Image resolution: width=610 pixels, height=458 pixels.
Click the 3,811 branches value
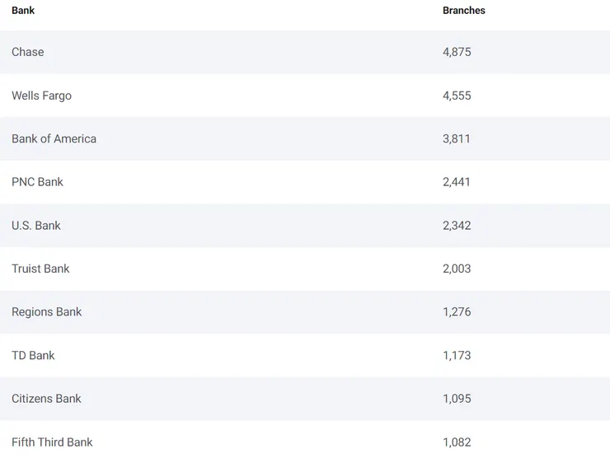click(x=457, y=138)
